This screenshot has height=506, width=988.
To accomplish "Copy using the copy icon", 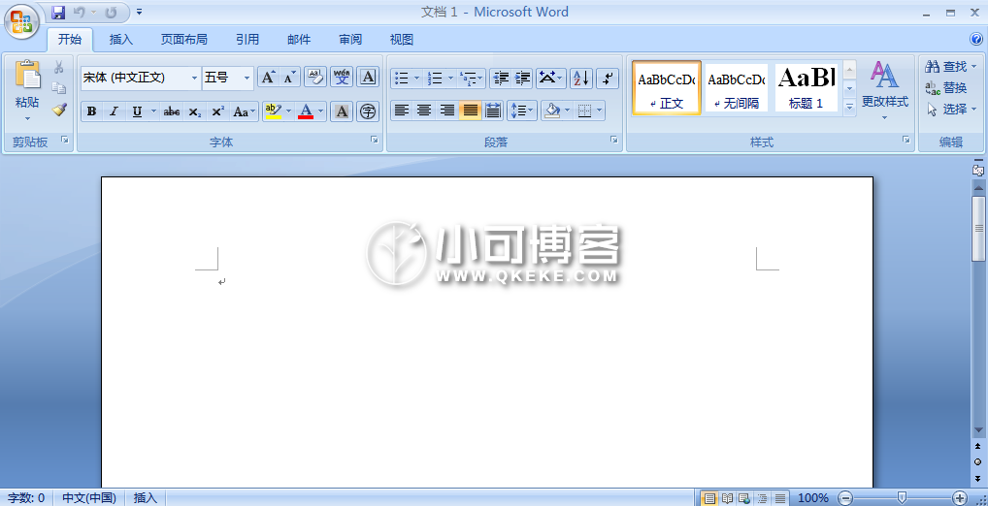I will click(58, 87).
